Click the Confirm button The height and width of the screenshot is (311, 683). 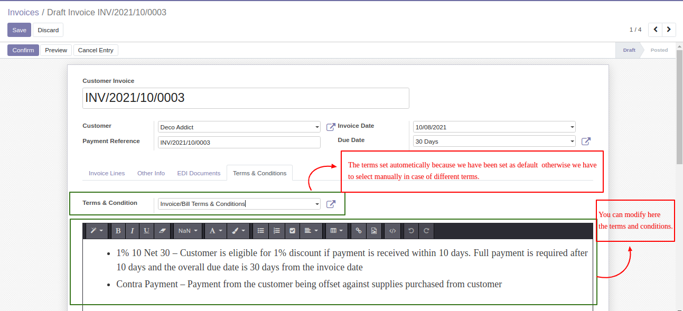pos(23,50)
